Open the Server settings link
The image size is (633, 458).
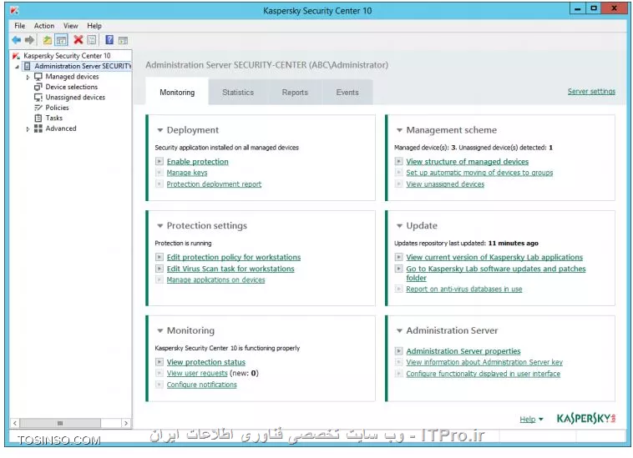click(591, 92)
